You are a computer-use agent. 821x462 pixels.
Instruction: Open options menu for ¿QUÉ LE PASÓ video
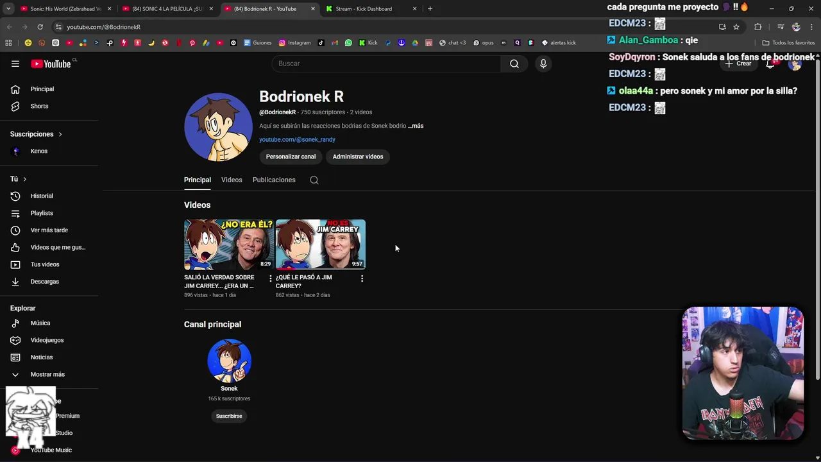pyautogui.click(x=362, y=278)
